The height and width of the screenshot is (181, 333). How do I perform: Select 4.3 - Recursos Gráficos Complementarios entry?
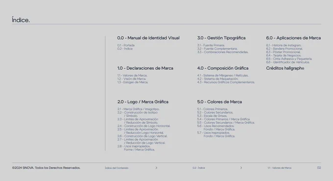(226, 82)
